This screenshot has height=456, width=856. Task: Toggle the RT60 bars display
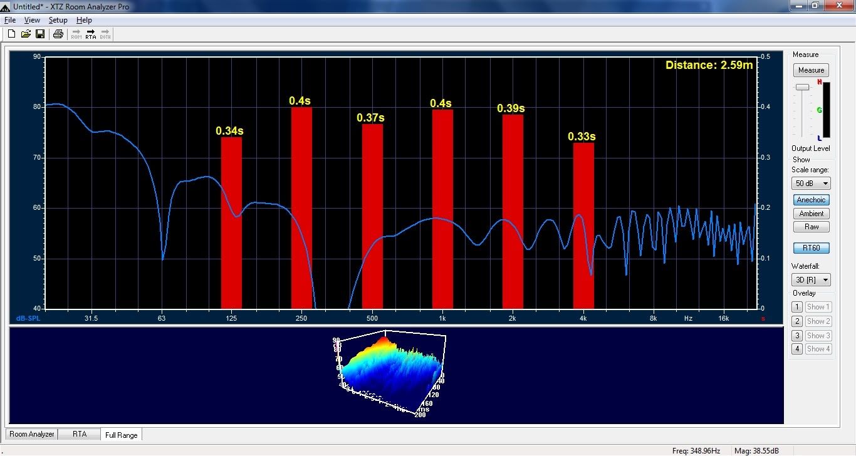click(x=811, y=247)
